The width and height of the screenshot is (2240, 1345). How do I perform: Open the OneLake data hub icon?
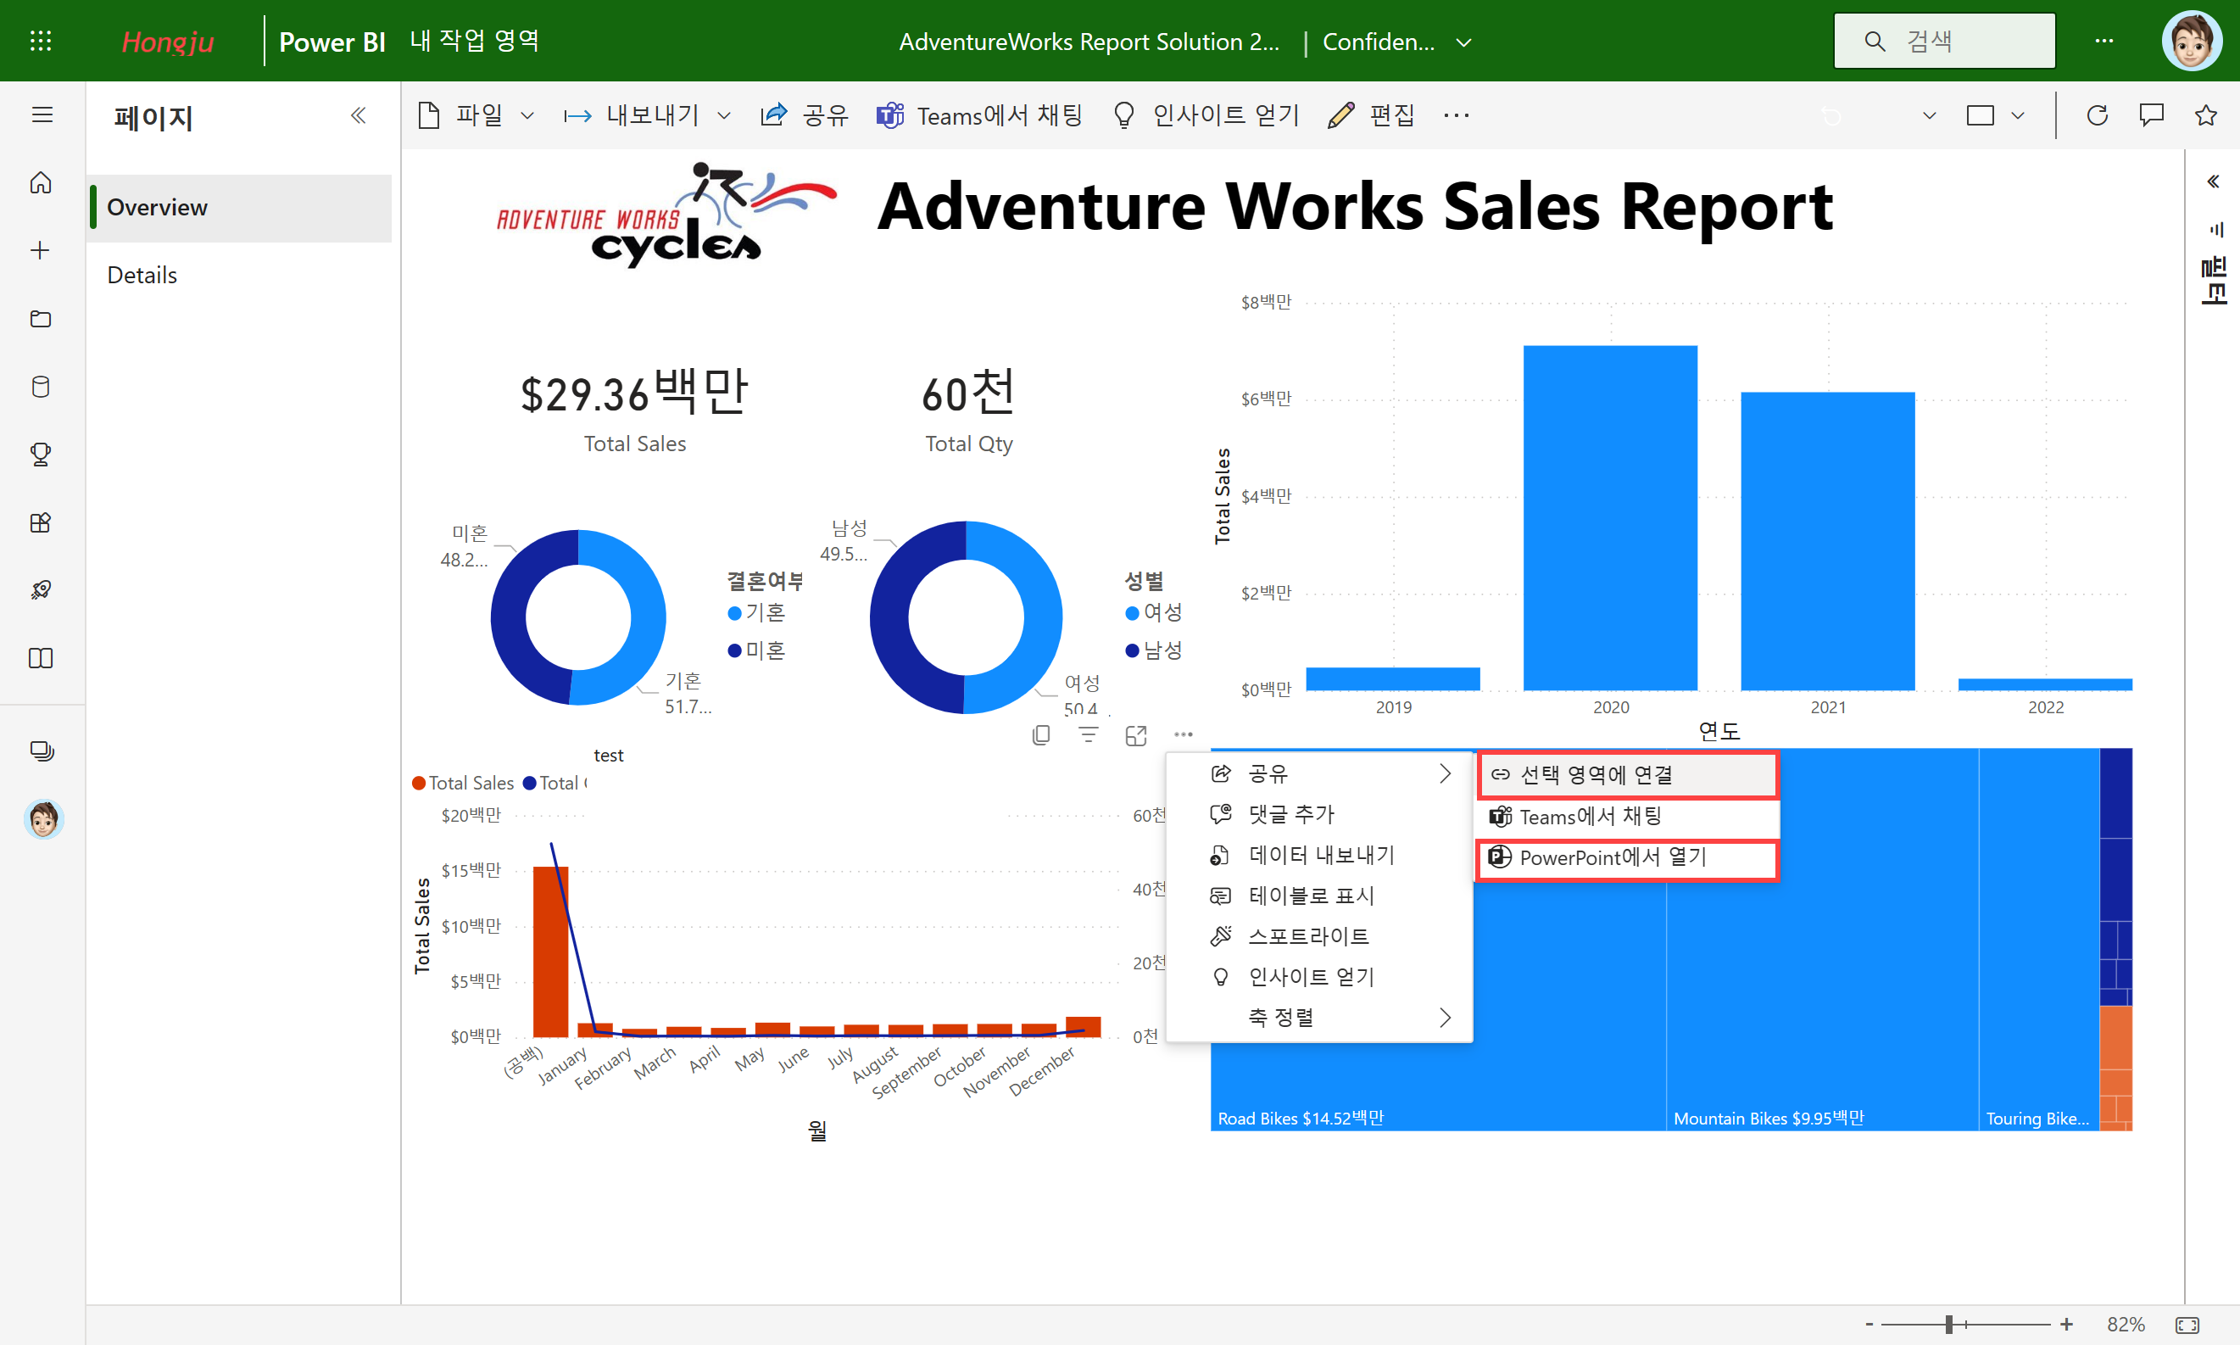click(41, 387)
